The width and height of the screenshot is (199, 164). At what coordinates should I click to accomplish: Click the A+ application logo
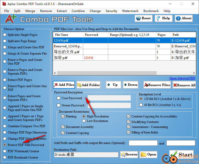(x=11, y=19)
